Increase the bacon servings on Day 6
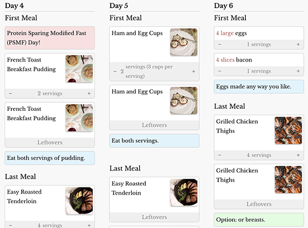The width and height of the screenshot is (308, 228). coord(298,71)
